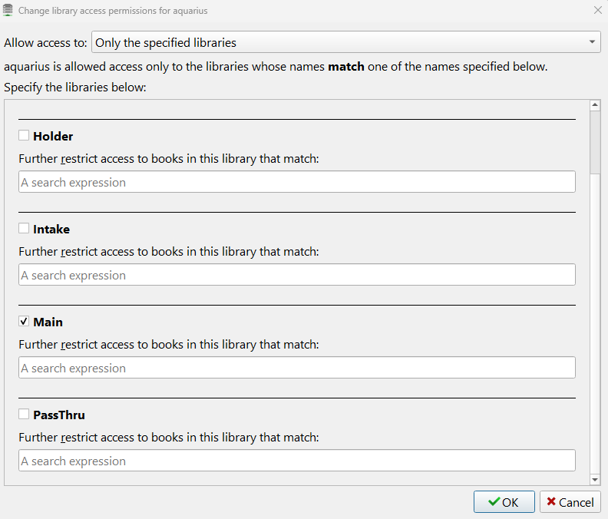The width and height of the screenshot is (608, 519).
Task: Confirm changes with the OK button
Action: tap(504, 502)
